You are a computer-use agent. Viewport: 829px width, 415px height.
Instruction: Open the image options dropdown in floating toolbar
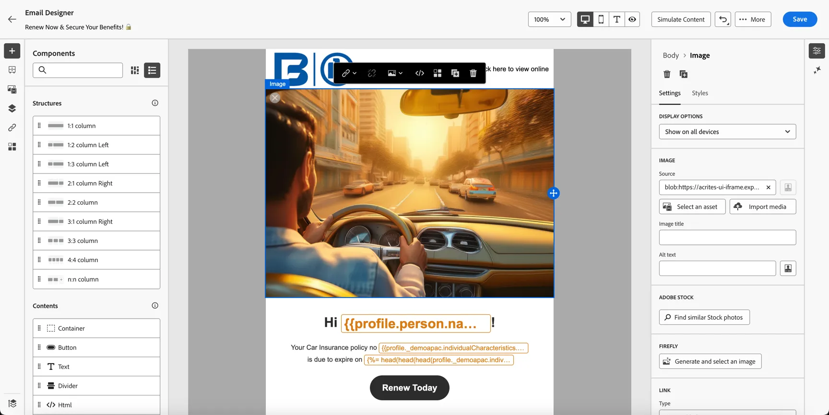[395, 73]
